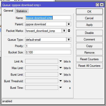Click the forward_download_icmp packet mark field

43,31
